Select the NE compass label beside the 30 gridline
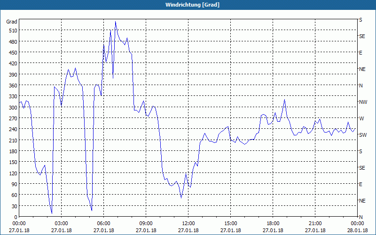The height and width of the screenshot is (235, 376). coord(362,201)
